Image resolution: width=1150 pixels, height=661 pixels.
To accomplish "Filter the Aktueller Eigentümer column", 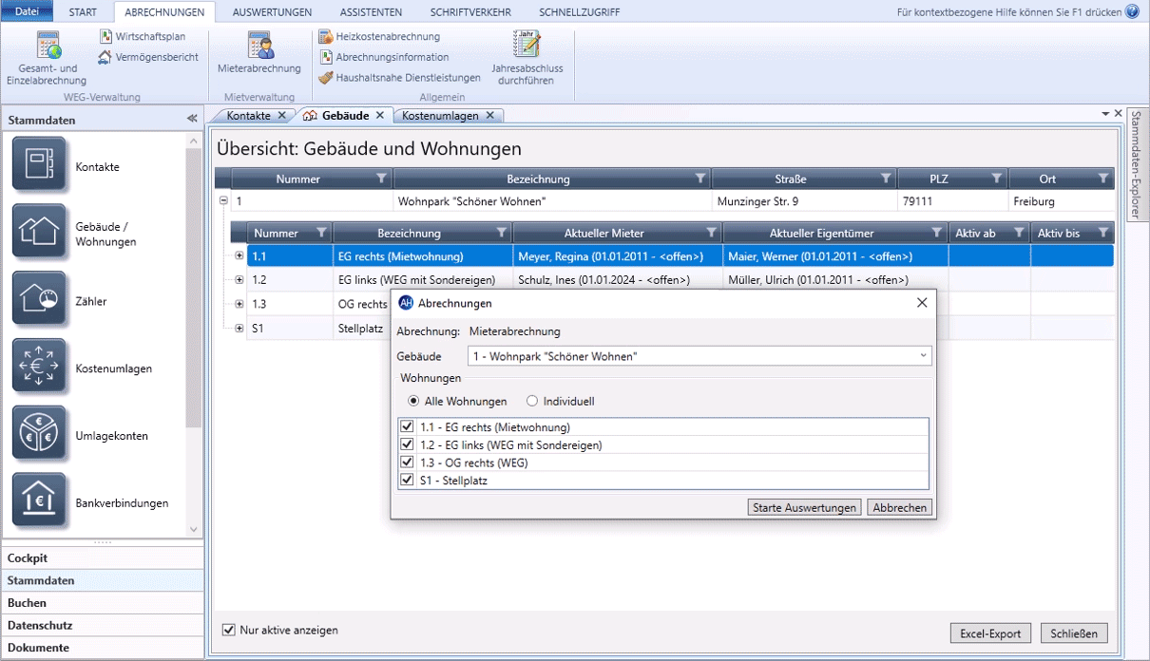I will point(937,233).
